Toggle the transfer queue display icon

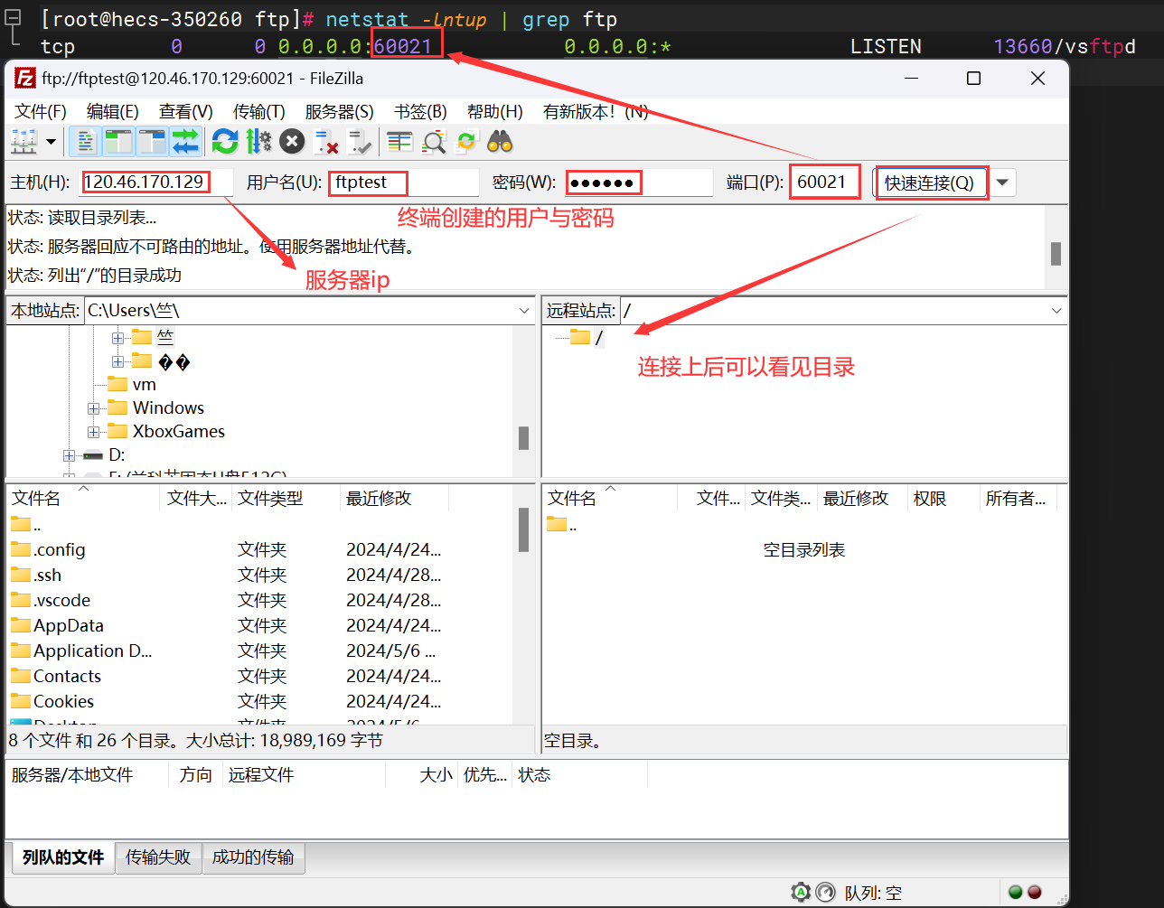tap(185, 142)
